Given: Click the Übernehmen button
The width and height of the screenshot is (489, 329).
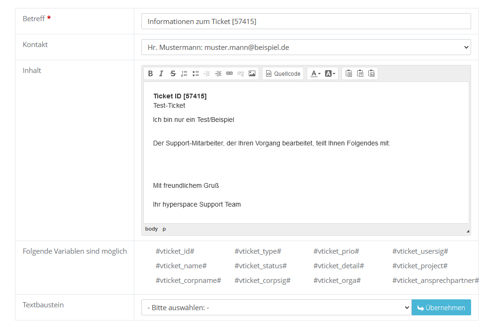Looking at the screenshot, I should pos(441,307).
